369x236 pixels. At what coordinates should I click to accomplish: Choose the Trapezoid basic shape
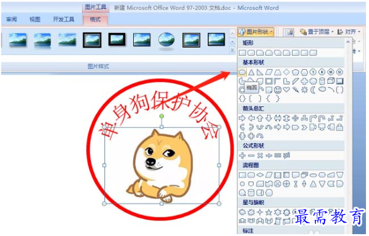[x=278, y=72]
